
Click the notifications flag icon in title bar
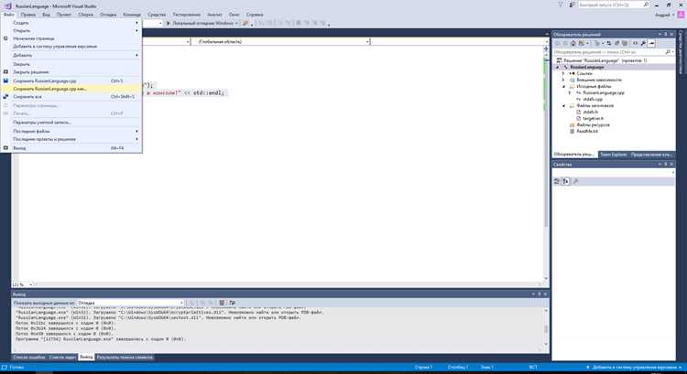pos(561,5)
